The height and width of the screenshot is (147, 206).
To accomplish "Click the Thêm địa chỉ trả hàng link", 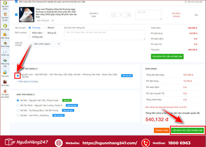I will pyautogui.click(x=27, y=82).
